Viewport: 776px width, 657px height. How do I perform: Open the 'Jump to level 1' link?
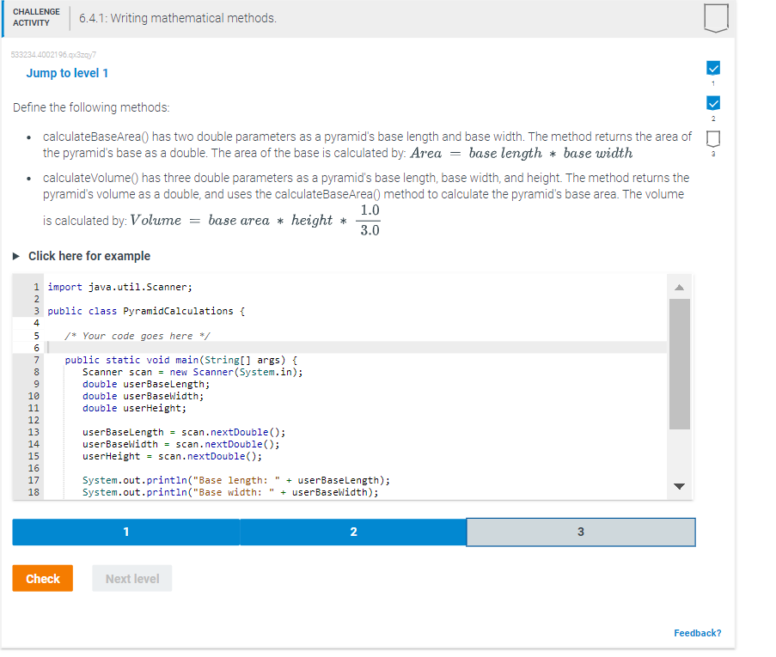click(x=67, y=73)
